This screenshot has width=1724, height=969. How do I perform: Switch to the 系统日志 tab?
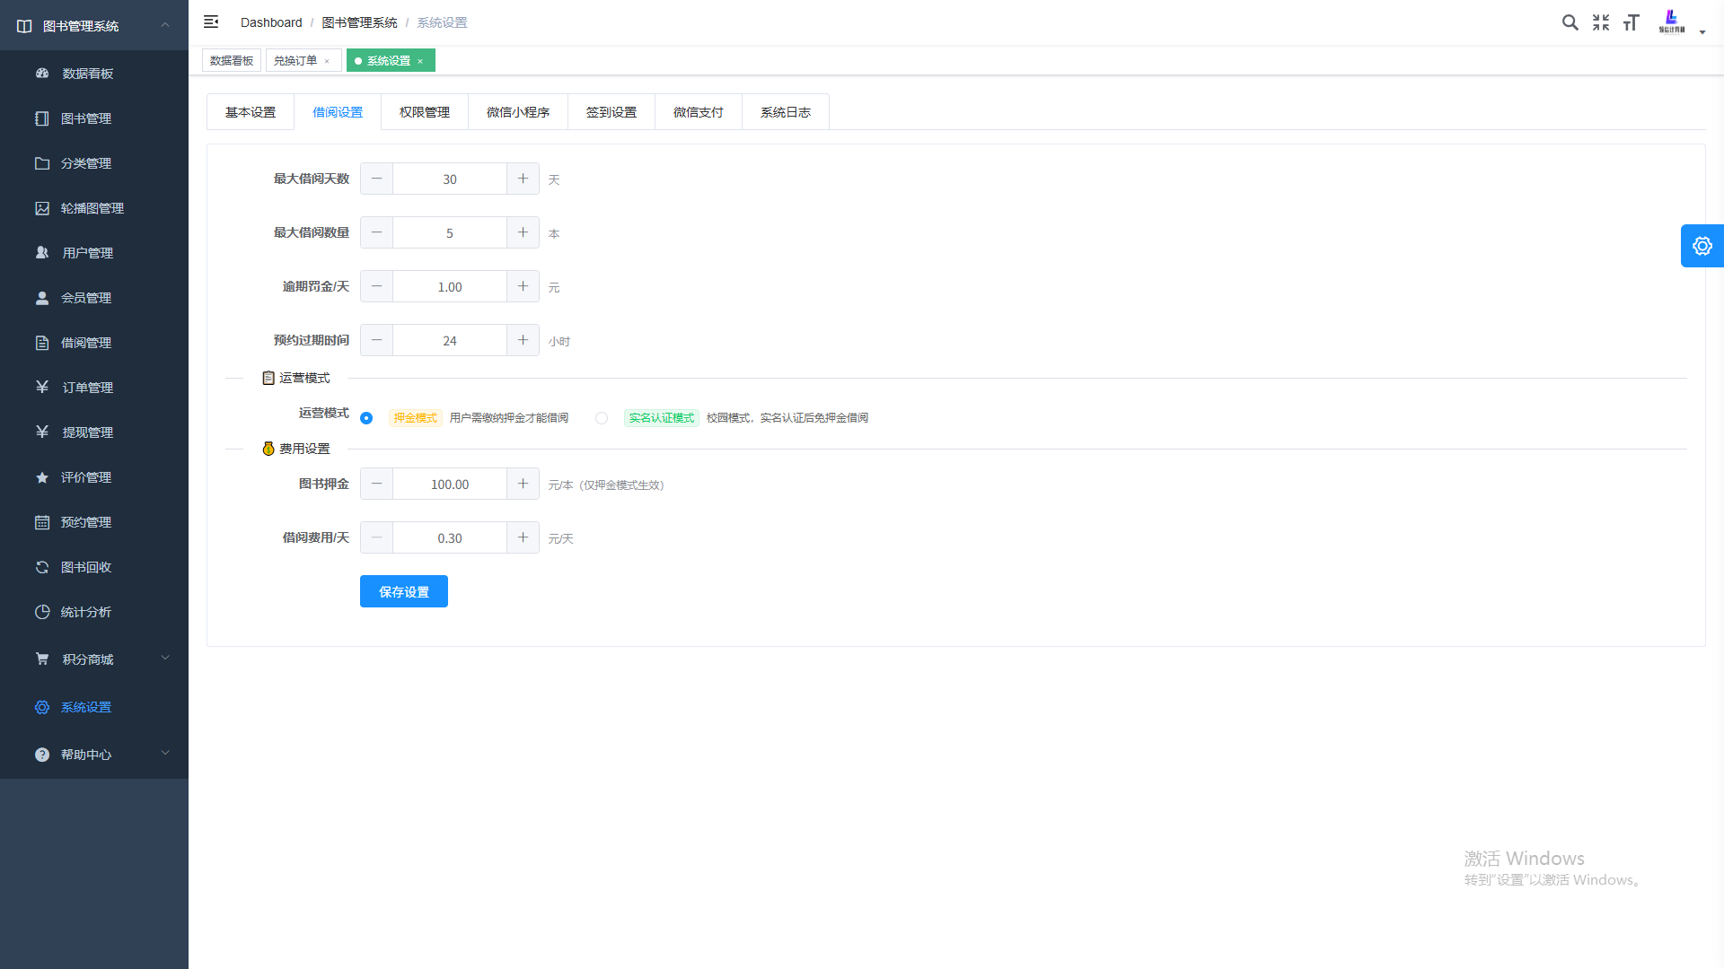[785, 112]
